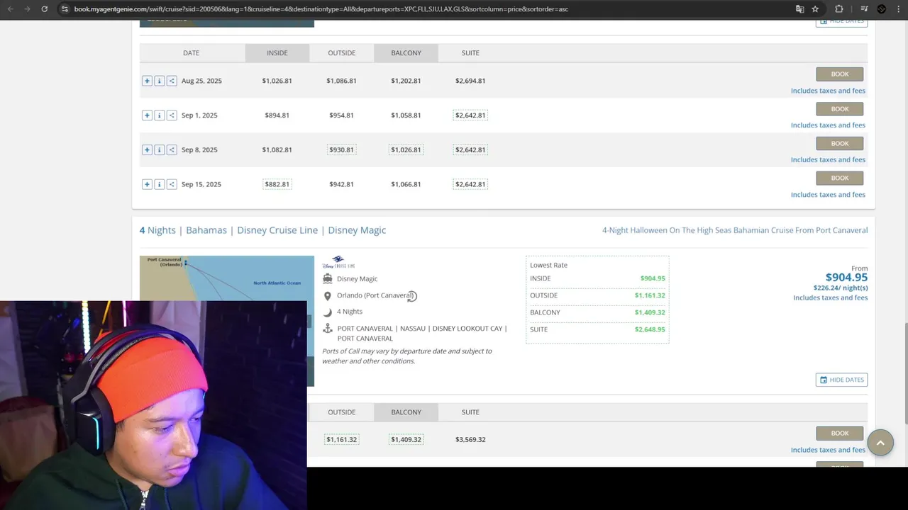The height and width of the screenshot is (510, 908).
Task: Click Disney Cruise Line logo
Action: click(x=338, y=263)
